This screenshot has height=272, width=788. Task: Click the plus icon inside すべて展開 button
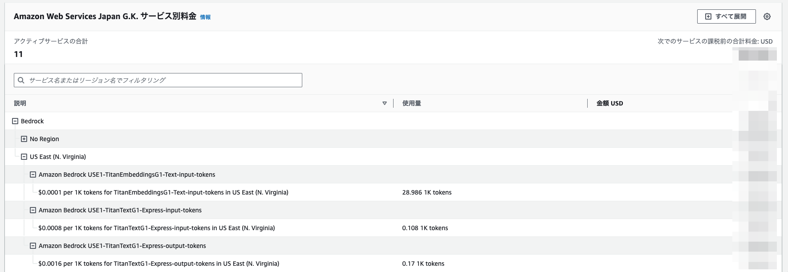(x=708, y=16)
